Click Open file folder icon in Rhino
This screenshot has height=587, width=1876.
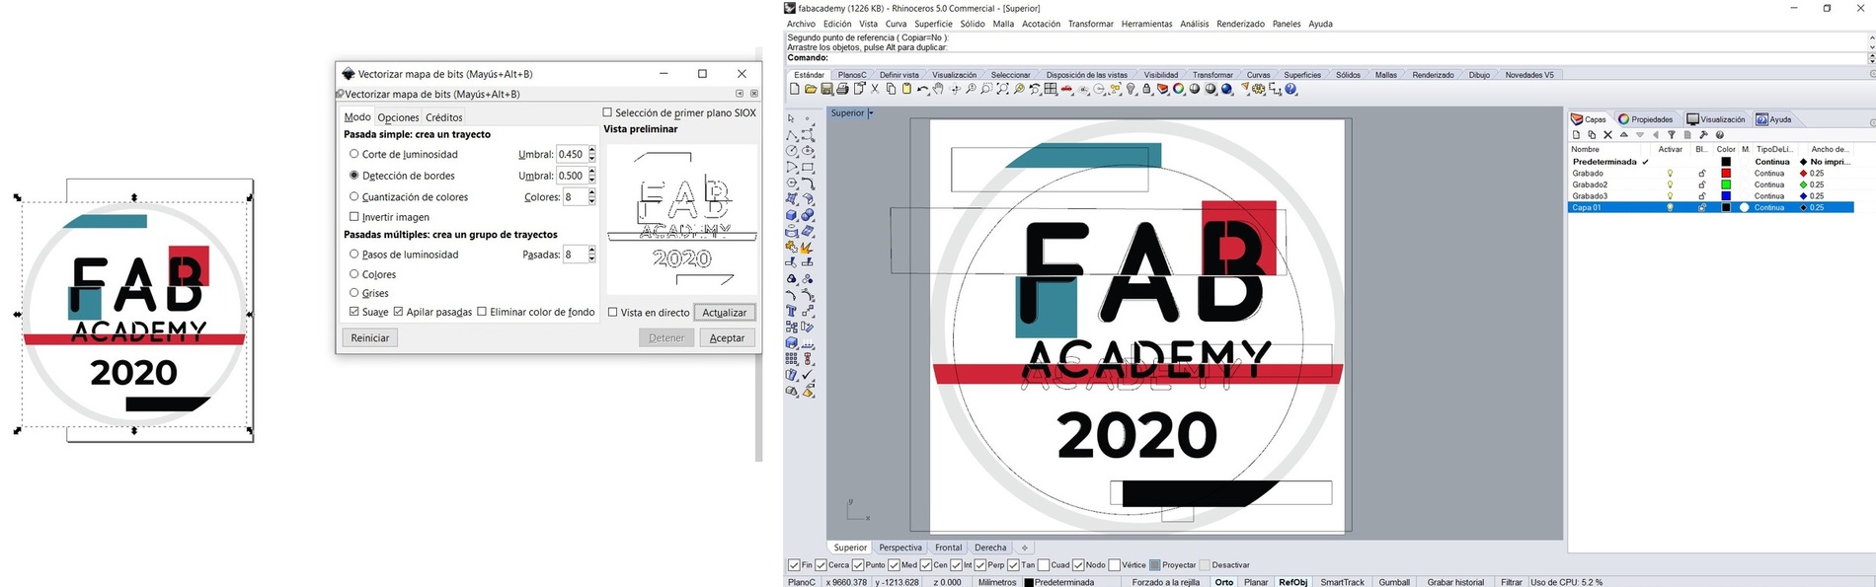[x=811, y=89]
